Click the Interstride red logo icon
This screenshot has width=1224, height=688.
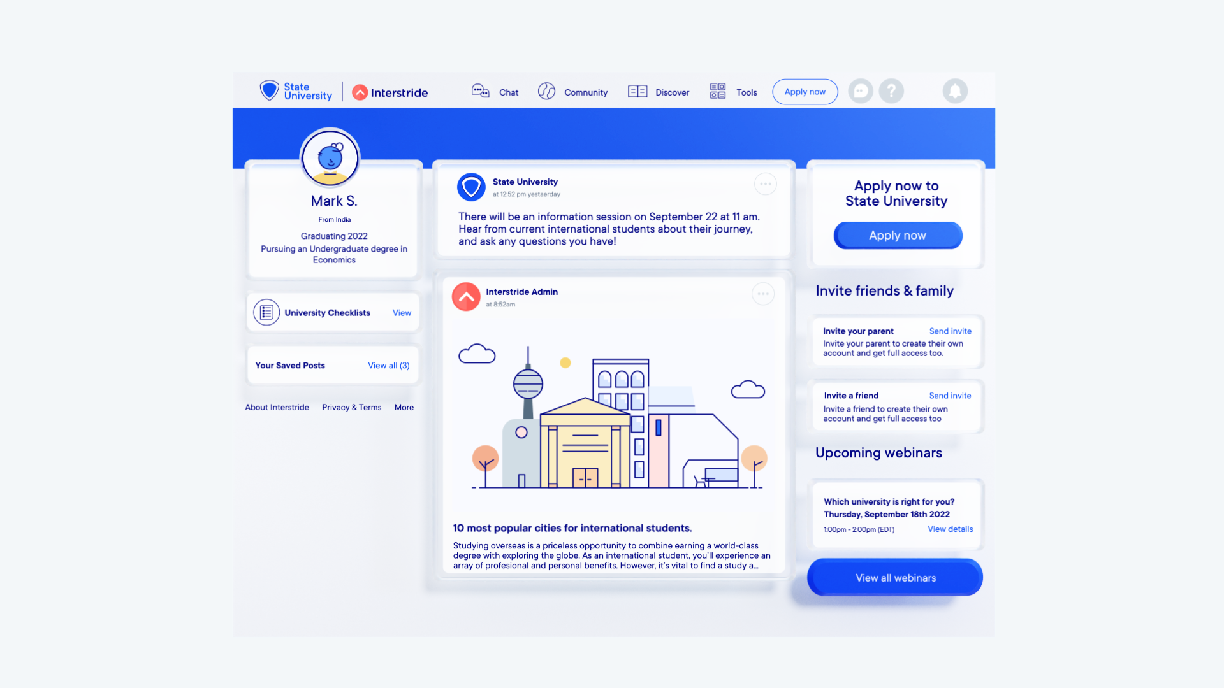pyautogui.click(x=360, y=92)
